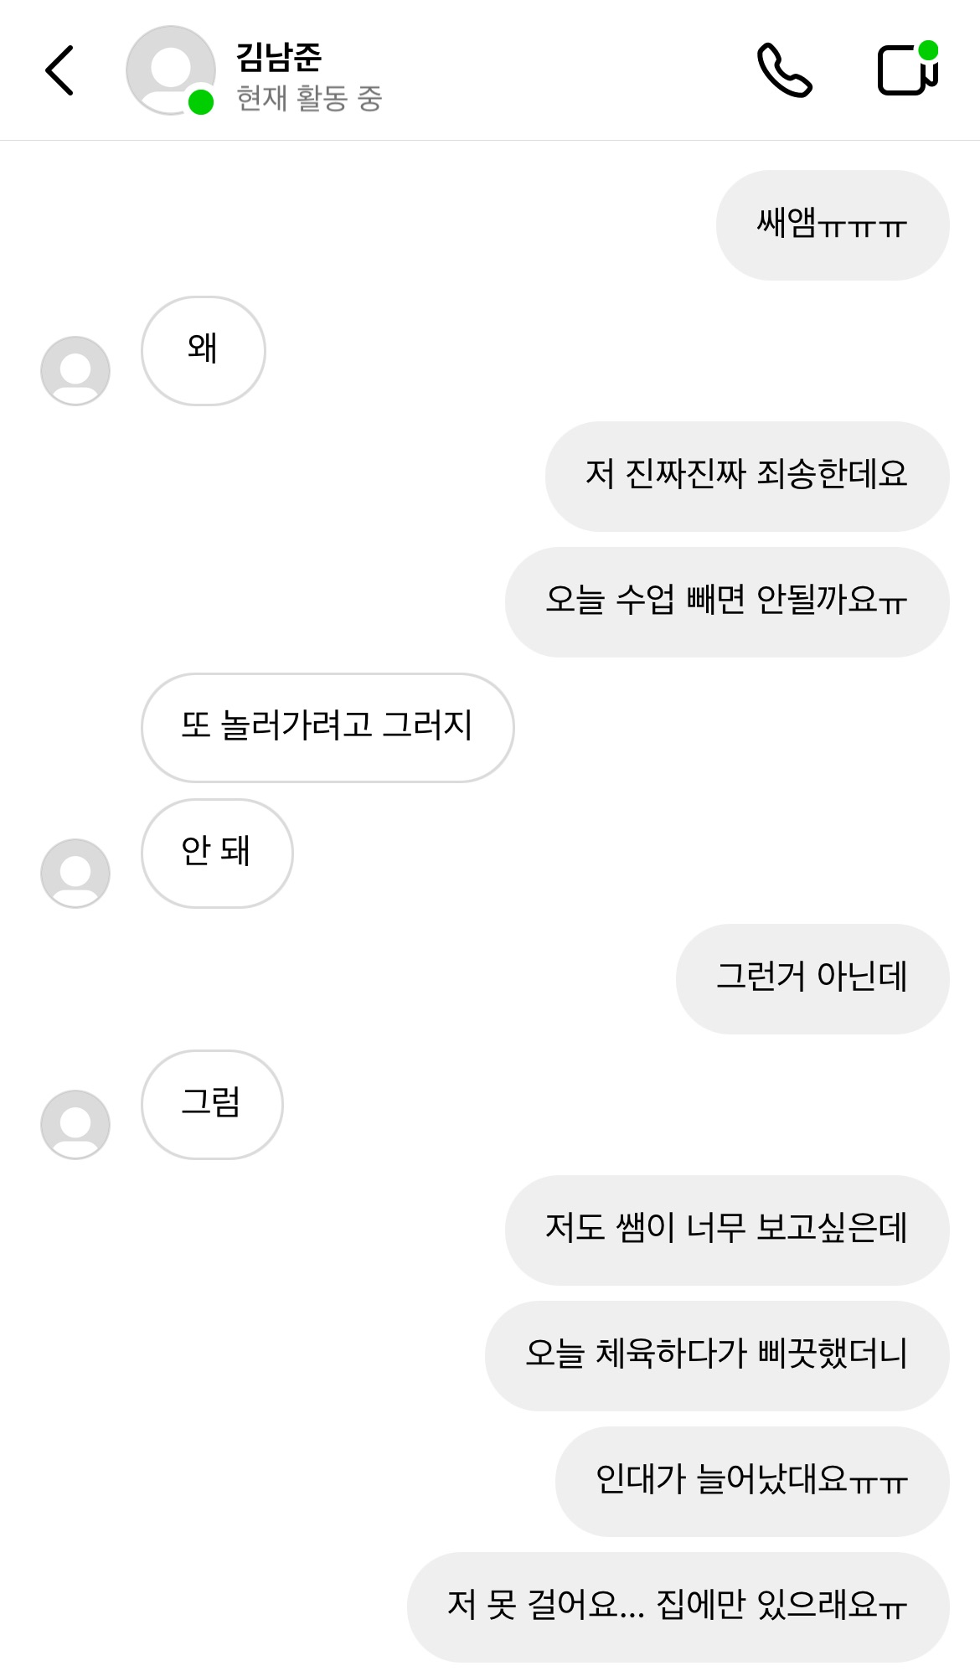Start a video call from the header
Screen dimensions: 980x1671
[x=907, y=70]
